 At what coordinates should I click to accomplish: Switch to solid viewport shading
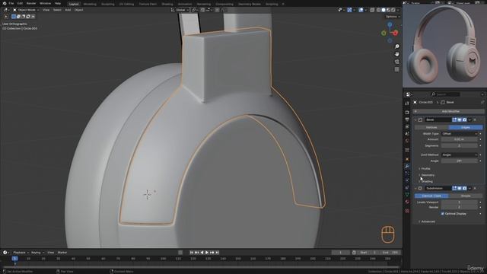[x=384, y=10]
